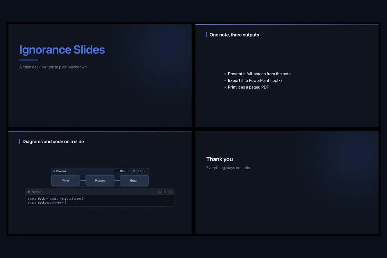Click the "One note, three outputs" heading
387x258 pixels.
(x=234, y=35)
